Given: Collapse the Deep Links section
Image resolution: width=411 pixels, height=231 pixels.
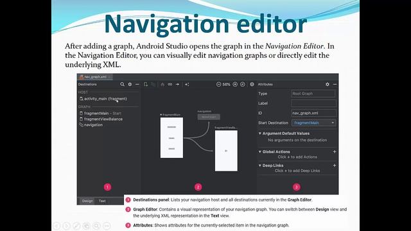Looking at the screenshot, I should tap(259, 166).
